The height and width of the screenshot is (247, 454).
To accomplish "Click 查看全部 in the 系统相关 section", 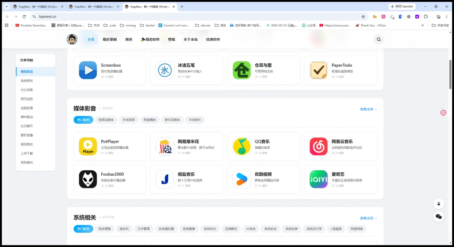I will pos(368,218).
